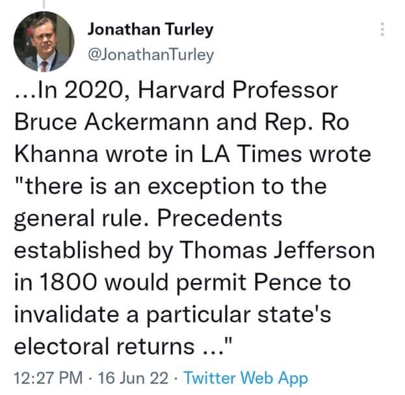This screenshot has width=405, height=395.
Task: Click the 16 Jun 22 date
Action: 133,378
